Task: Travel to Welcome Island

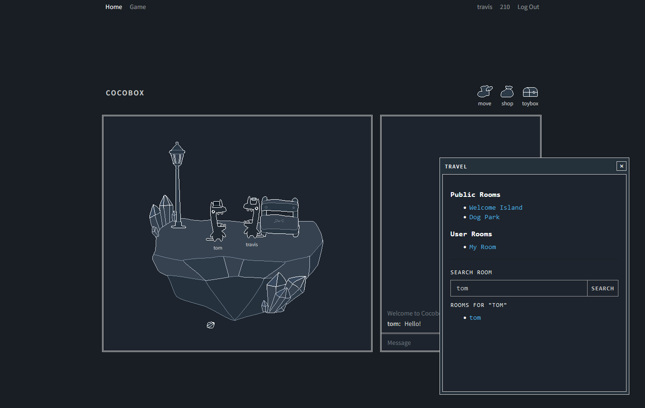Action: [x=495, y=208]
